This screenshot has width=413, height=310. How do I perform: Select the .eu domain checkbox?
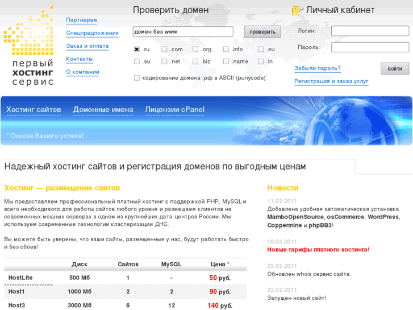click(261, 49)
